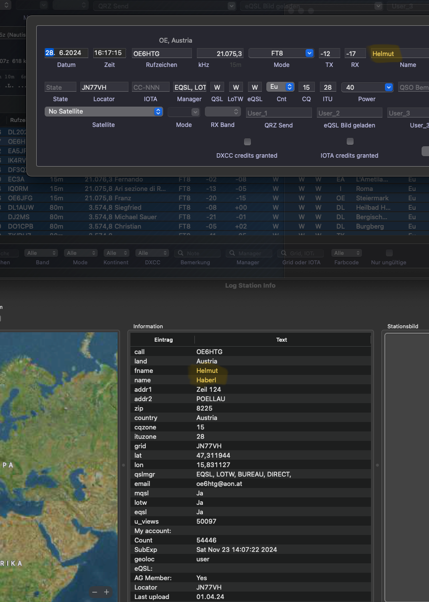Zoom out the map with minus button
Screen dimensions: 429x602
click(95, 592)
